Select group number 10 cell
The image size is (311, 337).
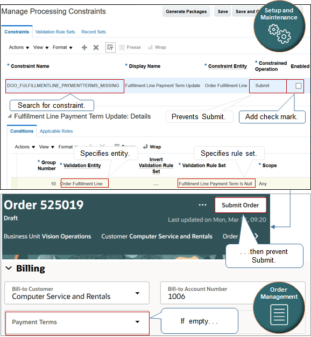coord(53,184)
